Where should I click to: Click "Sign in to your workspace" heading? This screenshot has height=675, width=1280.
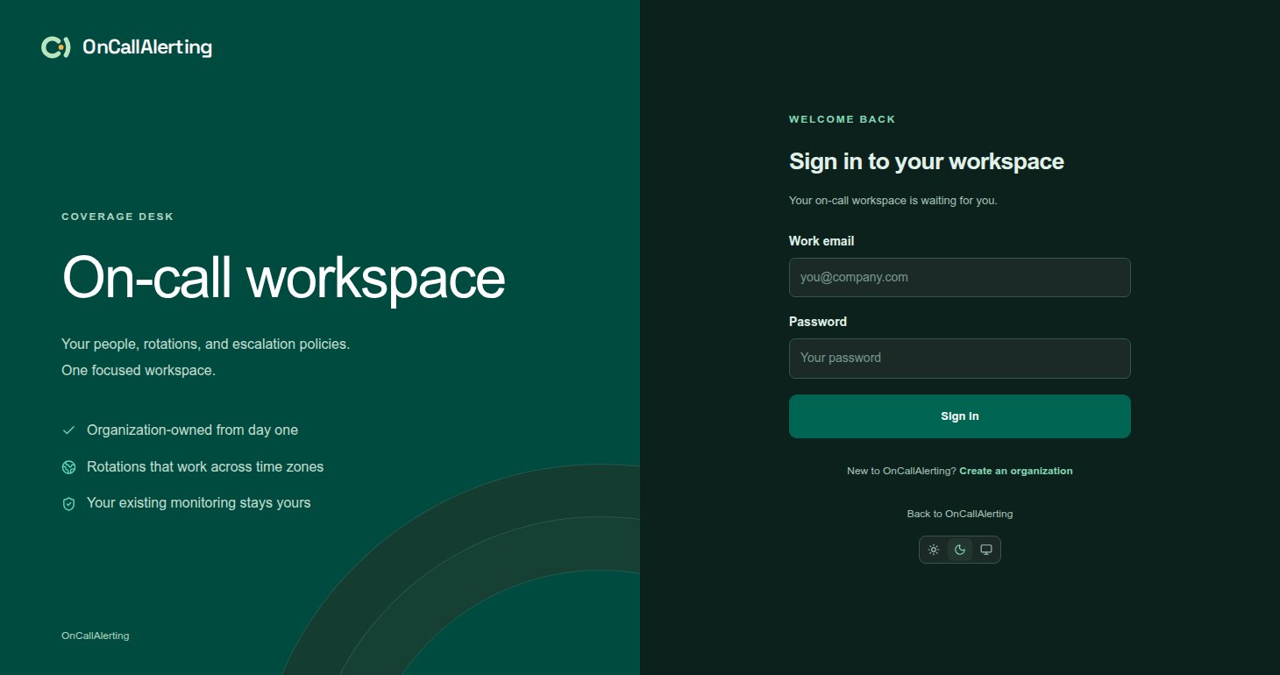click(927, 161)
